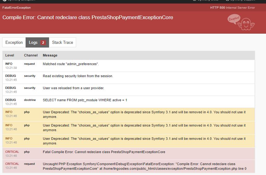
Task: Click the 13:21:45 timestamp in the doctrine row
Action: pos(11,104)
